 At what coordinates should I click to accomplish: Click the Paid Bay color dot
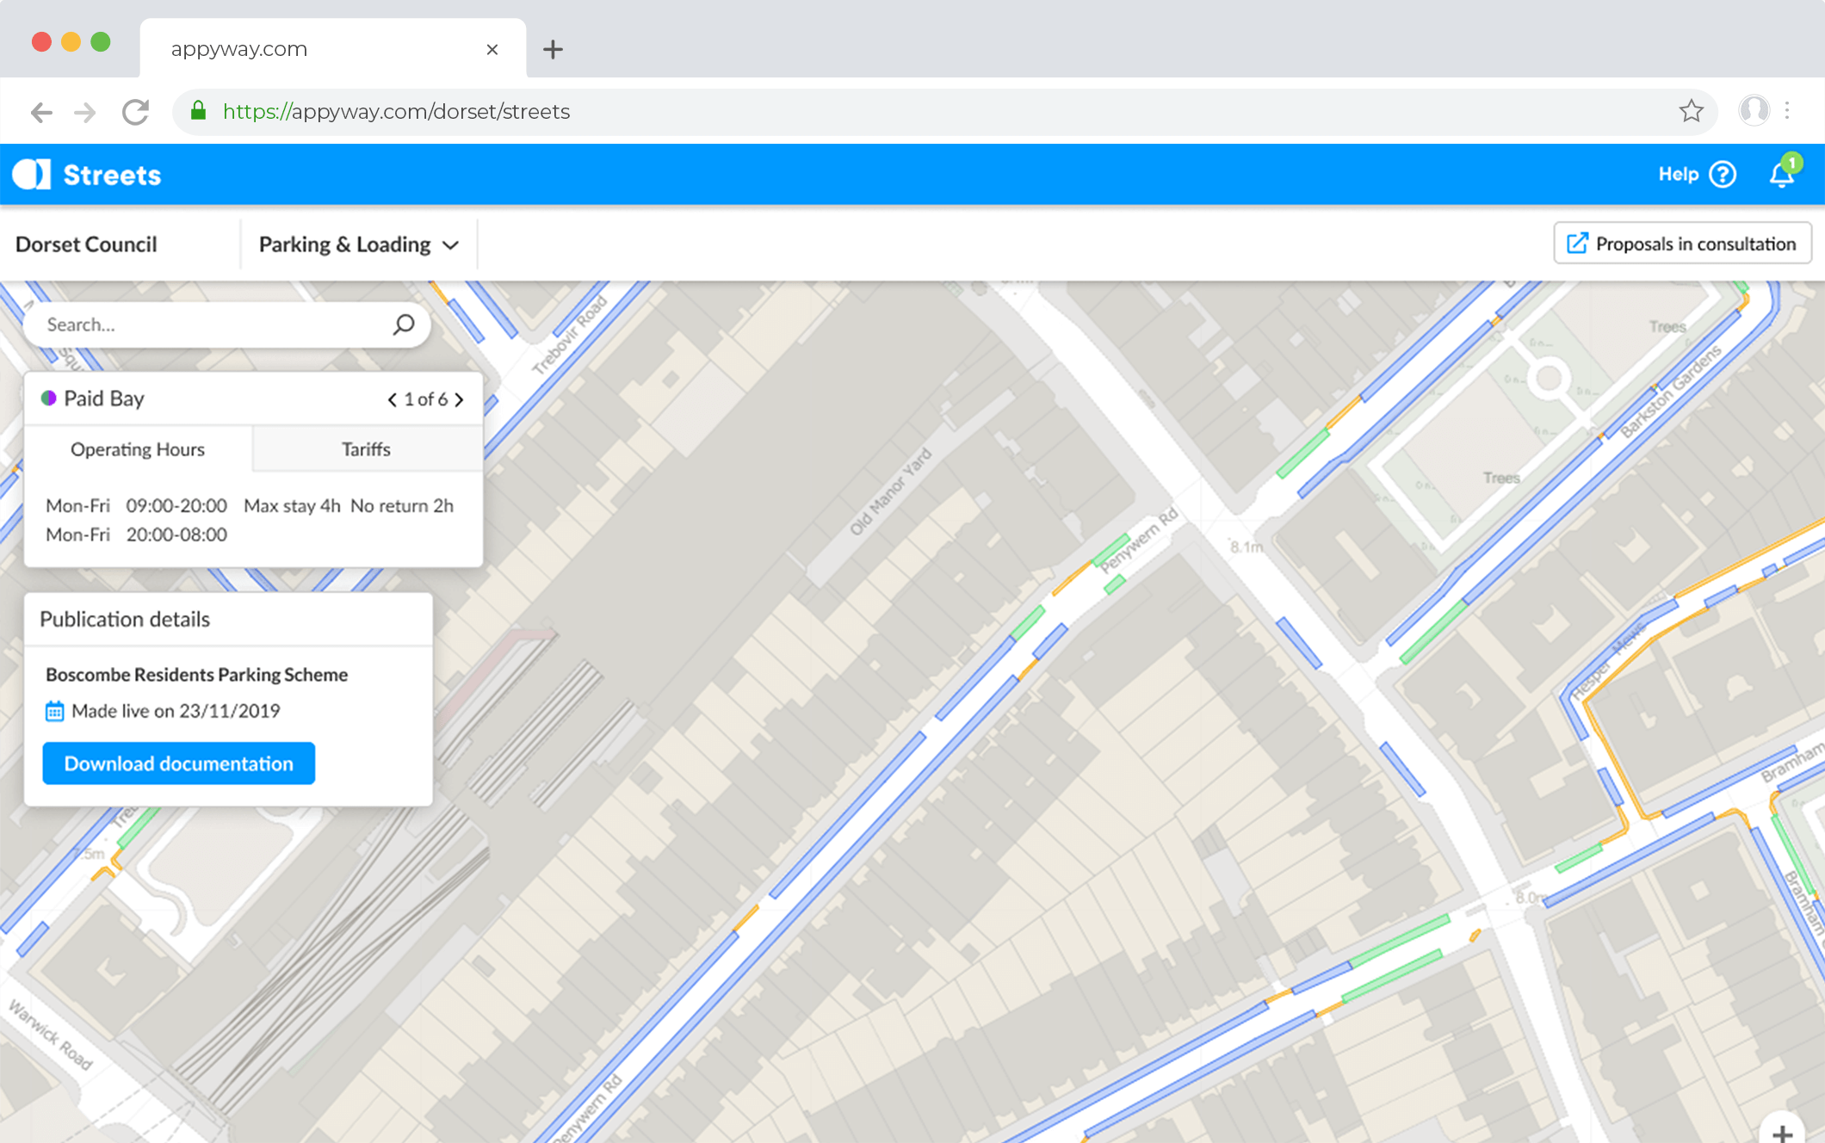[x=49, y=398]
